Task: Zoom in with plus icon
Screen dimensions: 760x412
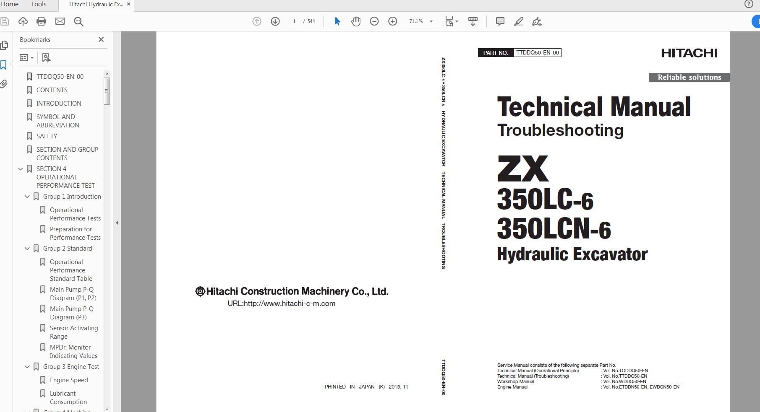Action: pyautogui.click(x=393, y=21)
